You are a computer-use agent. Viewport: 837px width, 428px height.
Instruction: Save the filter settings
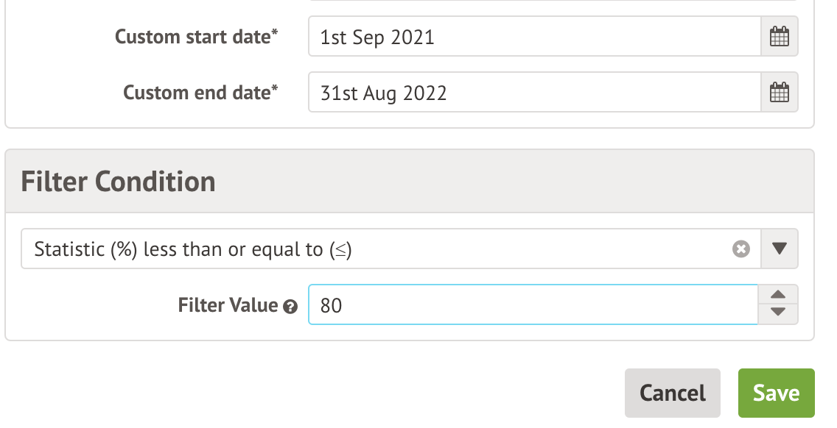click(x=776, y=393)
